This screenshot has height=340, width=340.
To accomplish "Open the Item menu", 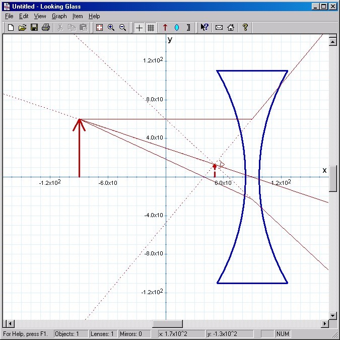I will click(78, 16).
